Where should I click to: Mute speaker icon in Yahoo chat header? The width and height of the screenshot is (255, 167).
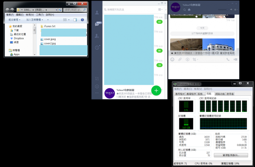click(231, 10)
